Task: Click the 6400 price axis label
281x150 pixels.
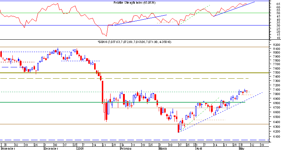Action: click(x=277, y=122)
